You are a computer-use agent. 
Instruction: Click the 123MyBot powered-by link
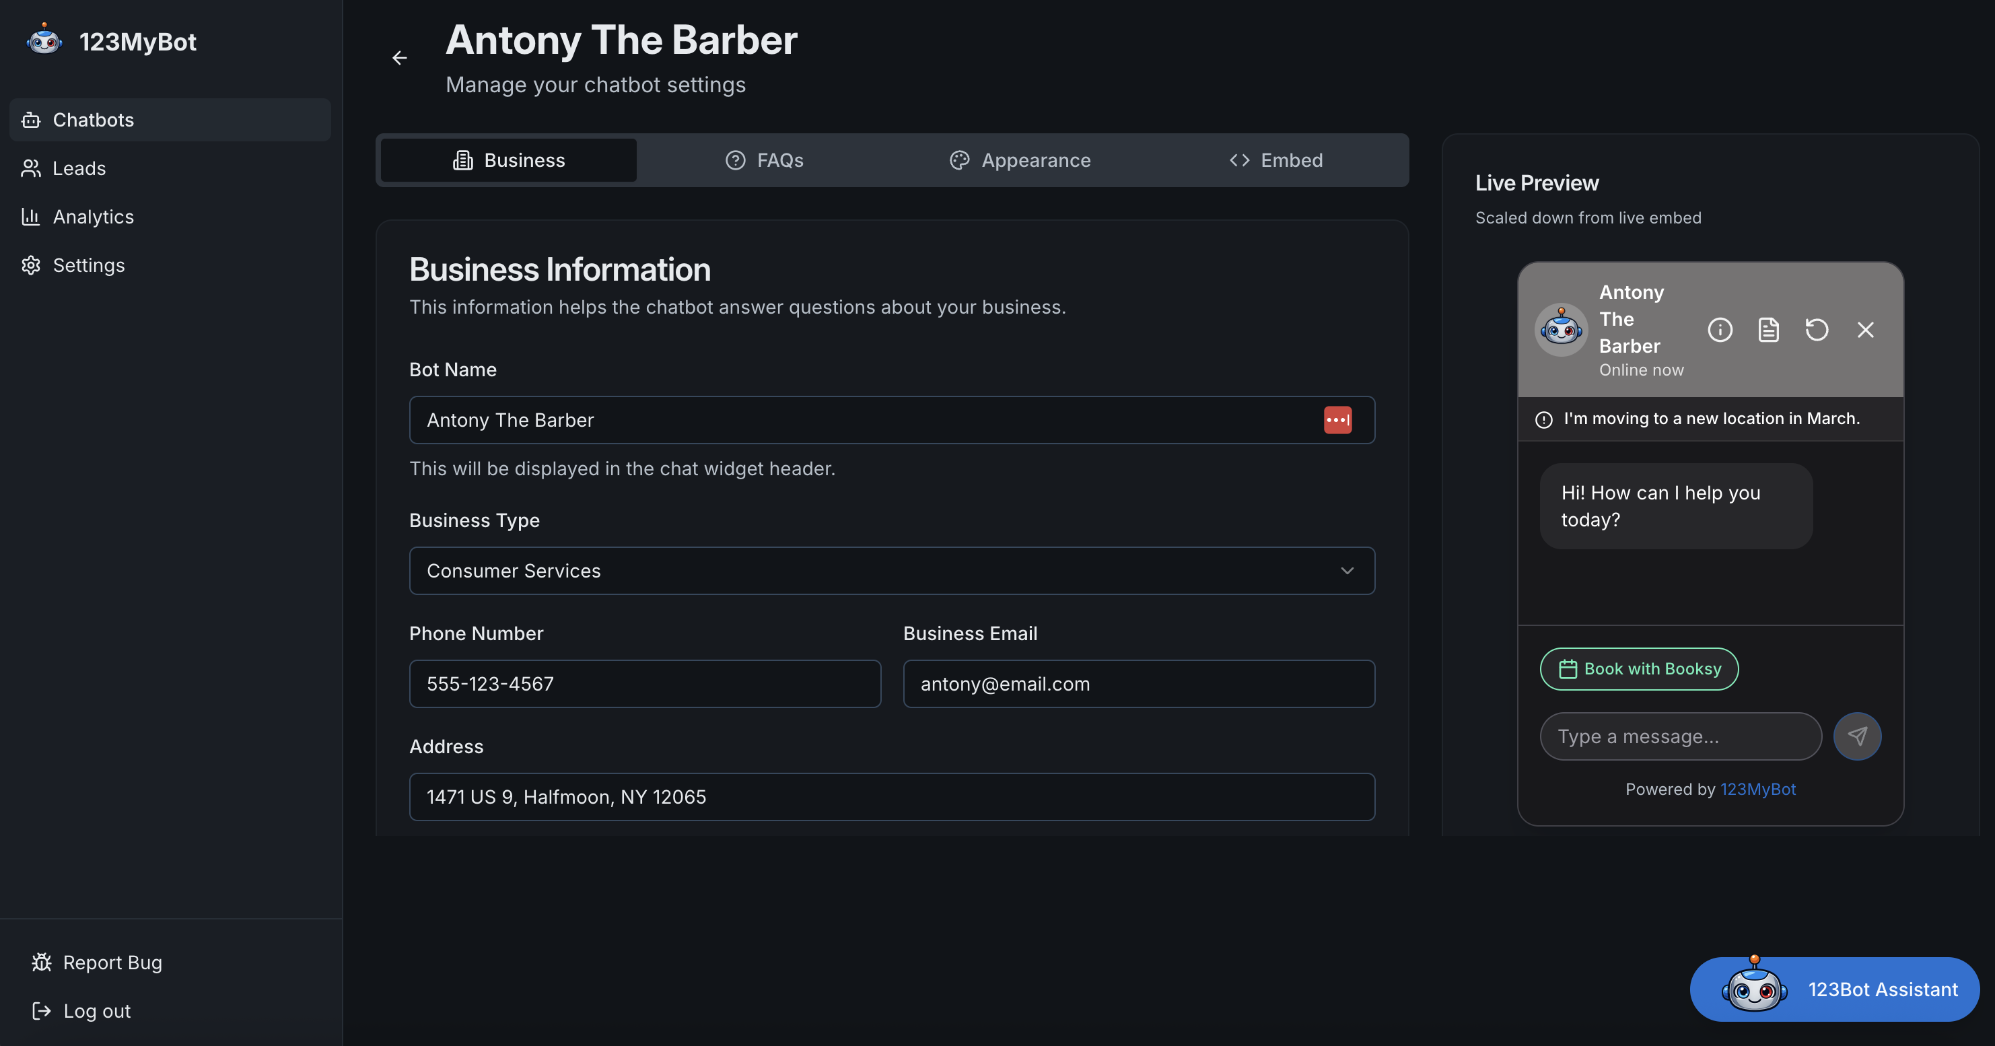coord(1757,789)
